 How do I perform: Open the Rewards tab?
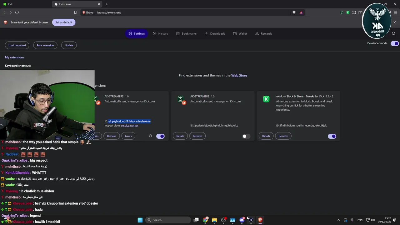tap(263, 33)
